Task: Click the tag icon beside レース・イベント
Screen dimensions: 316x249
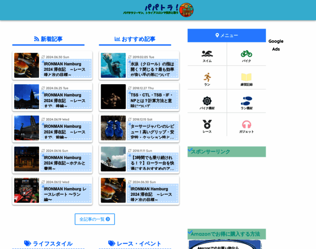Action: coord(112,243)
